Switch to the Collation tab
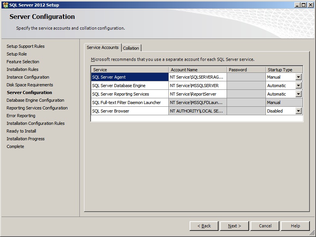This screenshot has height=237, width=316. (131, 48)
